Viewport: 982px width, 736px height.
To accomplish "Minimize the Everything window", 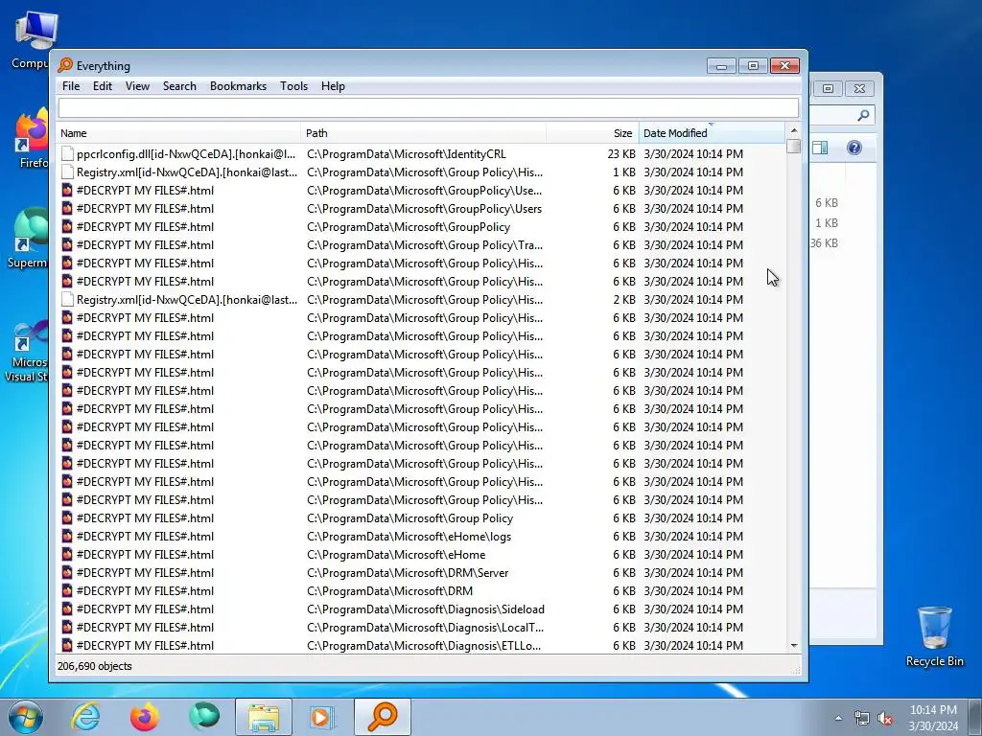I will [x=721, y=66].
